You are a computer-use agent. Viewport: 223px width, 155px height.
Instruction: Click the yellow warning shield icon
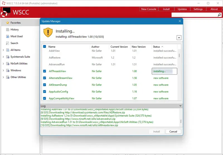click(48, 32)
